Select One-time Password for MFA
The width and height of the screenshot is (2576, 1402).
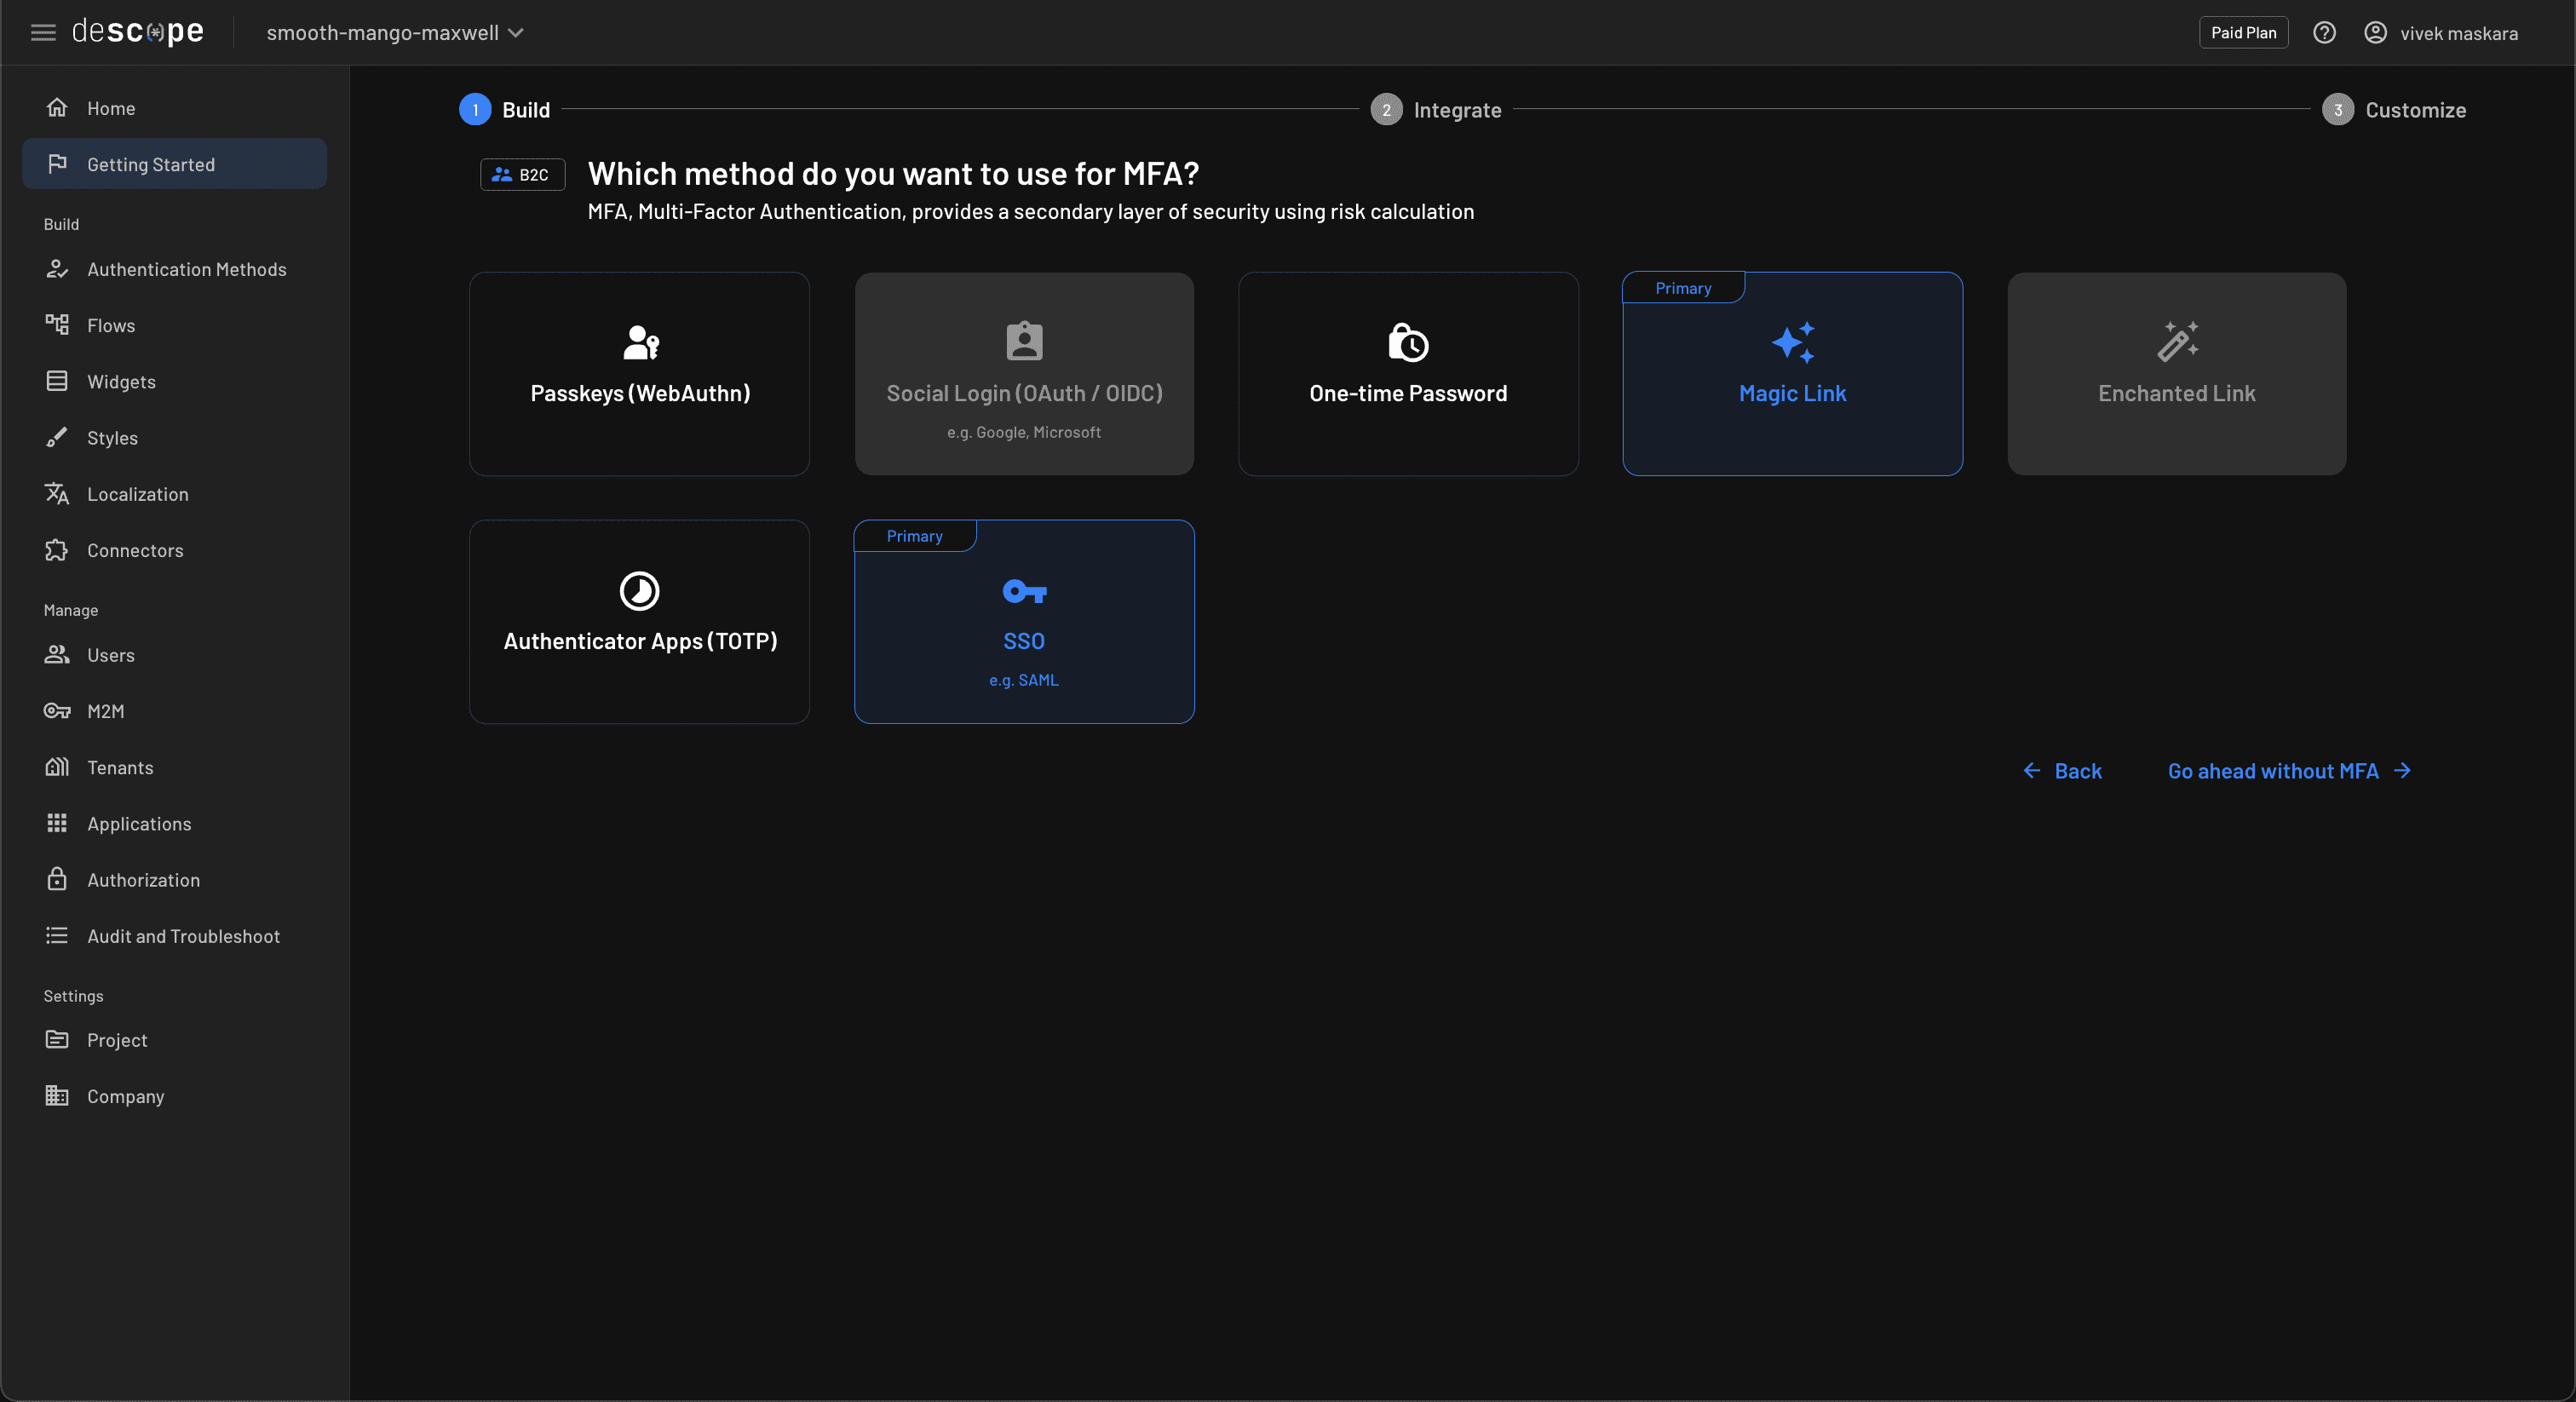1408,374
